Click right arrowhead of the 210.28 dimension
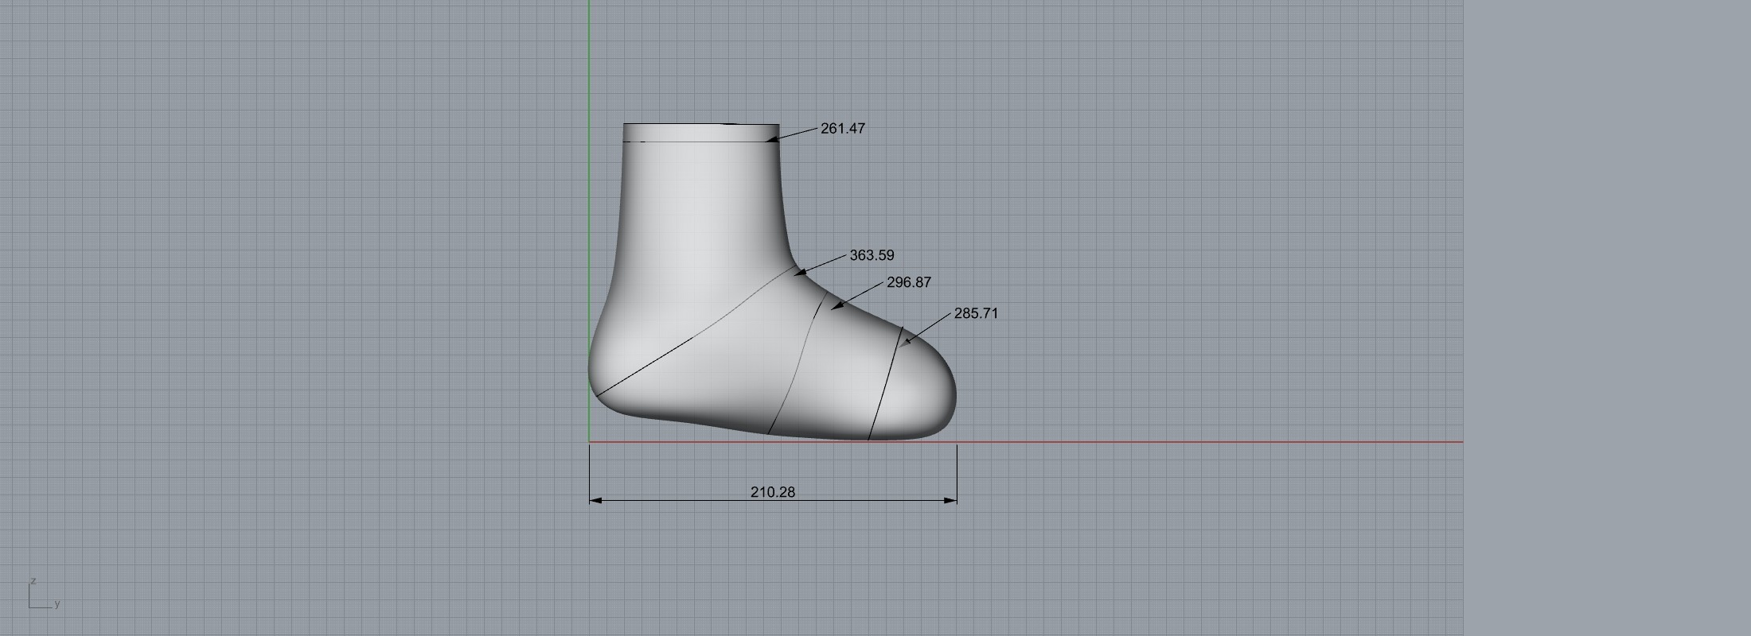The height and width of the screenshot is (636, 1751). click(951, 501)
